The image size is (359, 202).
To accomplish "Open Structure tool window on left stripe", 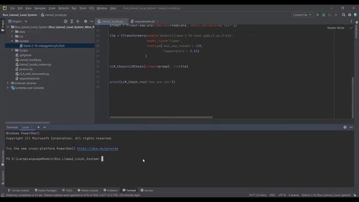I will tap(2, 177).
